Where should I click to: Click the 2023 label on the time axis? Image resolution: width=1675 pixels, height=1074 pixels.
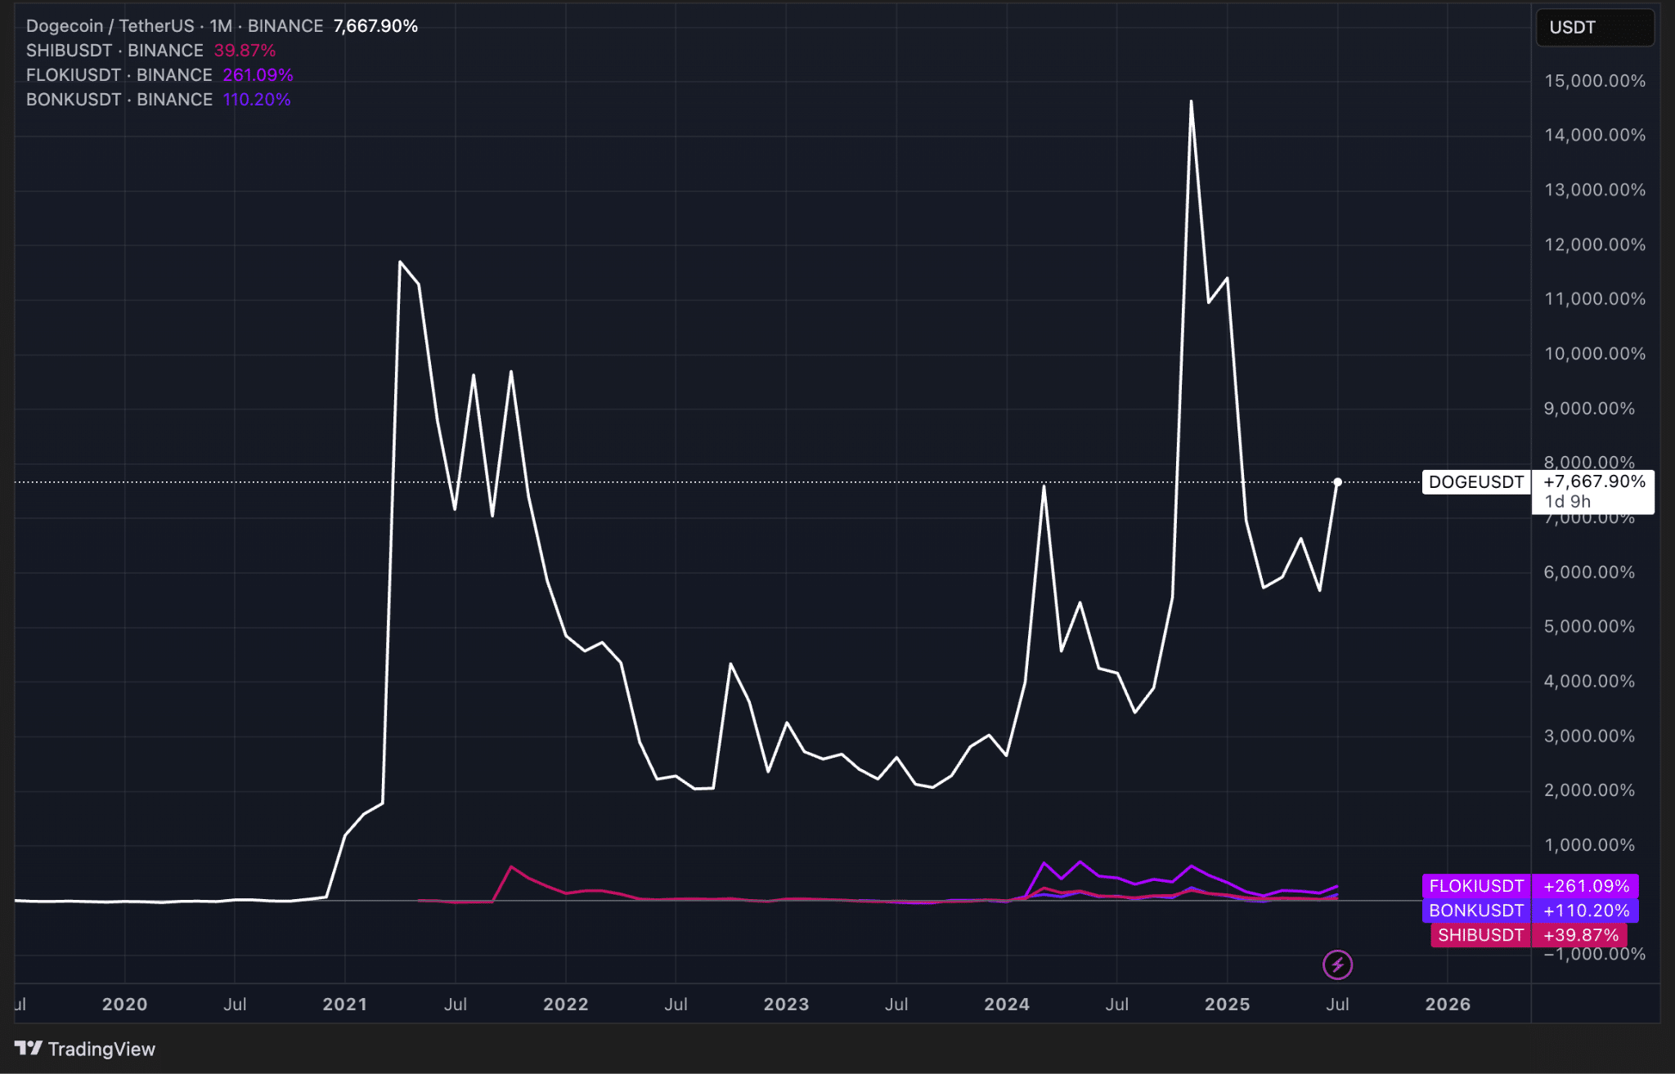[x=787, y=1005]
